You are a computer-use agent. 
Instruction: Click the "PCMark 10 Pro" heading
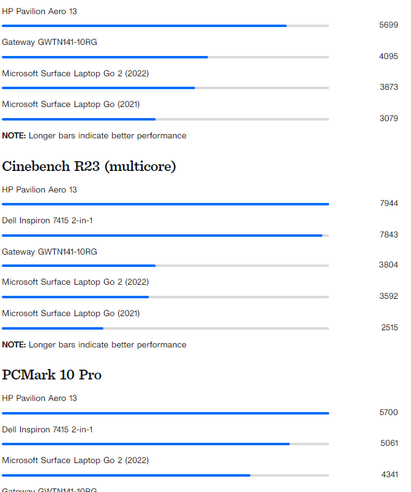coord(52,375)
